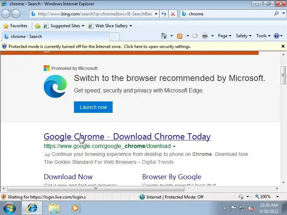
Task: Open Windows Media Player from taskbar
Action: (76, 208)
